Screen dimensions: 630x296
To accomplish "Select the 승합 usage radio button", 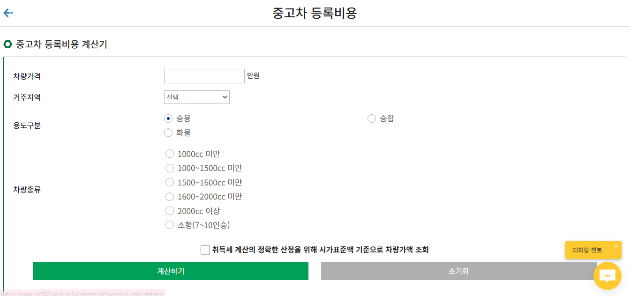I will [372, 118].
